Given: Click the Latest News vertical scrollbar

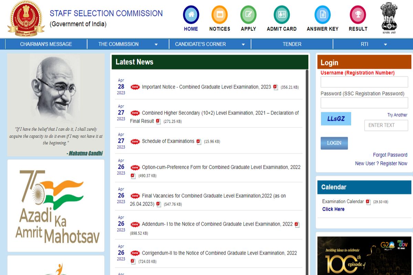Looking at the screenshot, I should (x=307, y=172).
